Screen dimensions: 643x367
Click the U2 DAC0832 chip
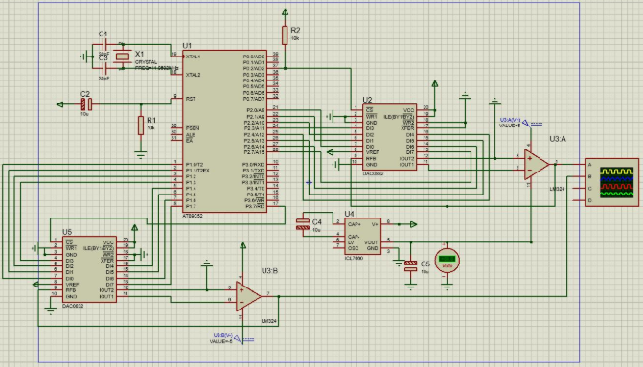pyautogui.click(x=389, y=137)
